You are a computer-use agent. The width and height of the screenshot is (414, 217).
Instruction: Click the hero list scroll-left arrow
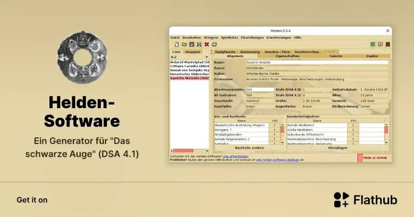[172, 151]
